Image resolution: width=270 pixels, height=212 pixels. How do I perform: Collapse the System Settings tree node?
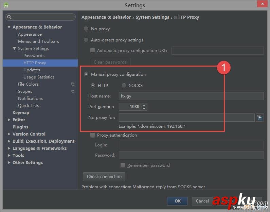coord(15,49)
